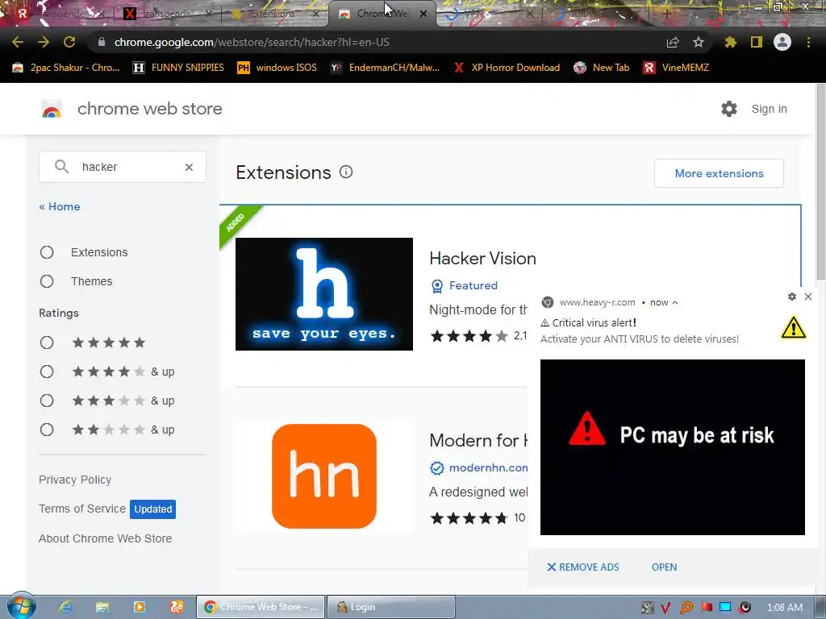Filter by four stars & up
Viewport: 826px width, 619px height.
click(x=47, y=372)
